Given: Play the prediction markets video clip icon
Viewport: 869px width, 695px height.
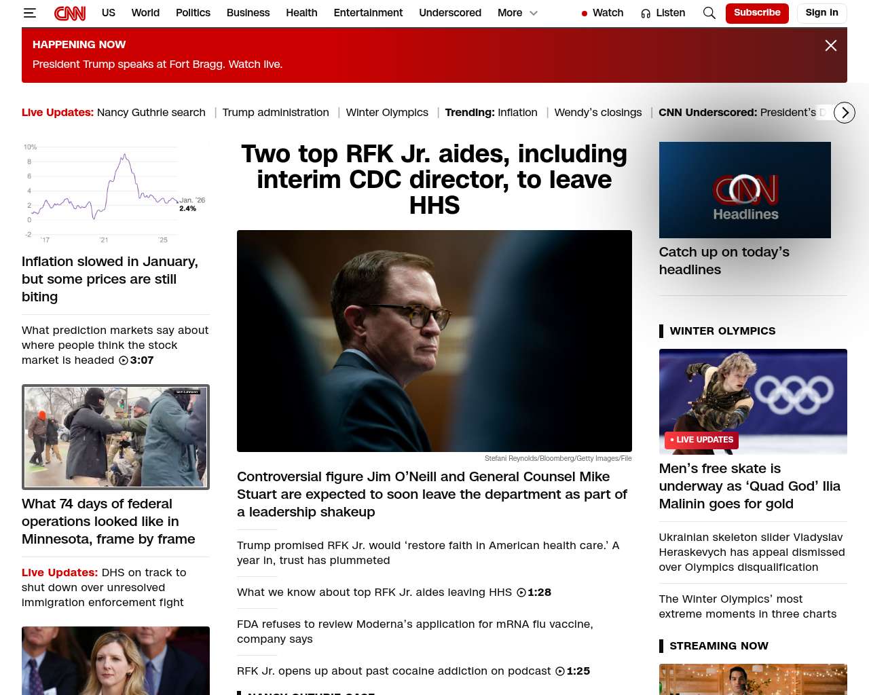Looking at the screenshot, I should (124, 360).
